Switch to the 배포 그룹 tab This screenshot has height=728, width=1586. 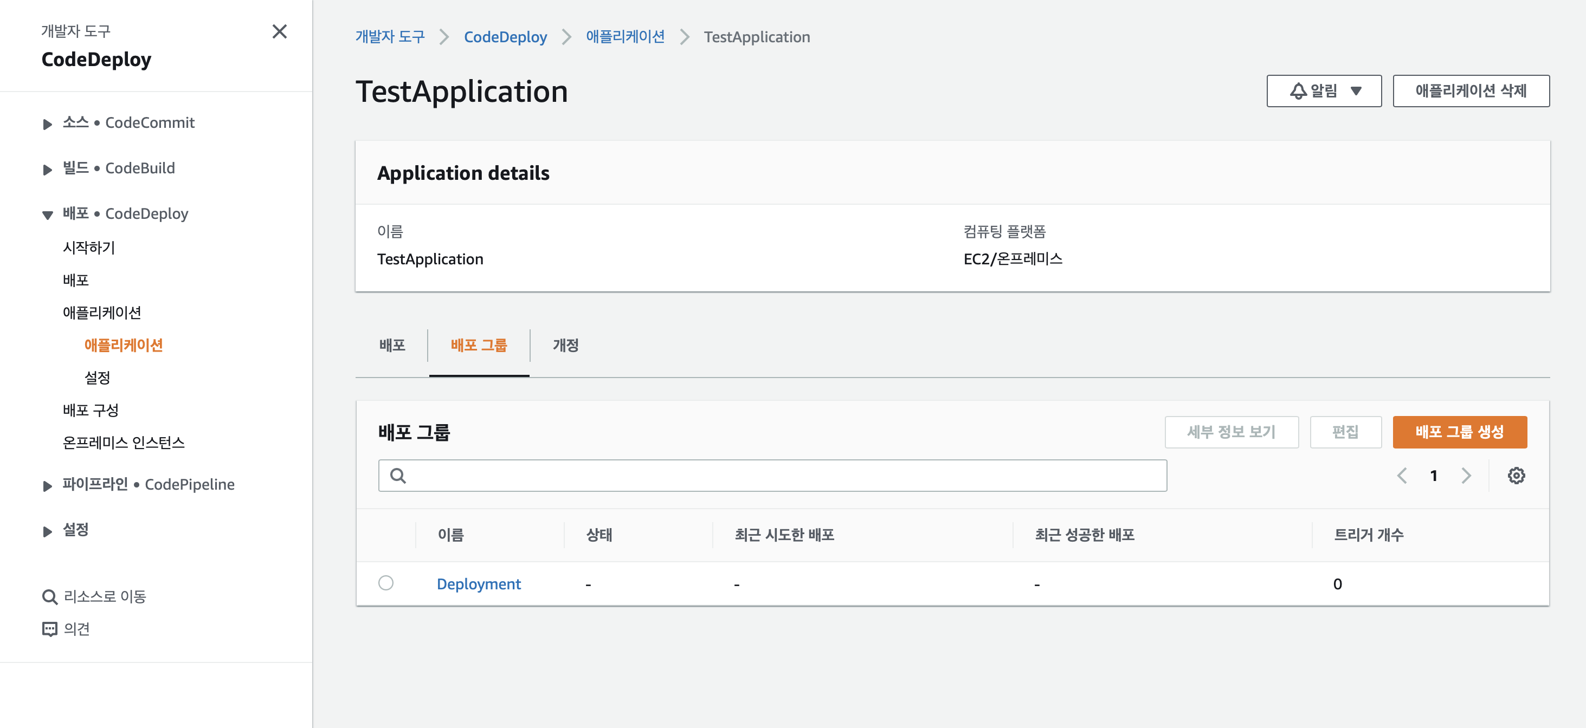tap(479, 345)
